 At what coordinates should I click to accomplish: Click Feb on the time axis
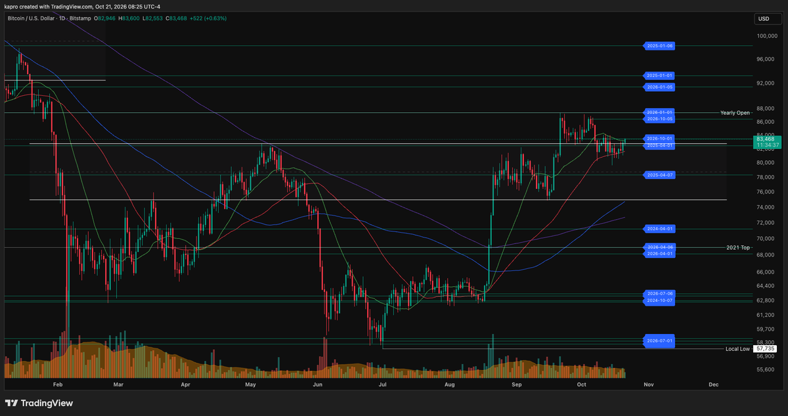[57, 384]
